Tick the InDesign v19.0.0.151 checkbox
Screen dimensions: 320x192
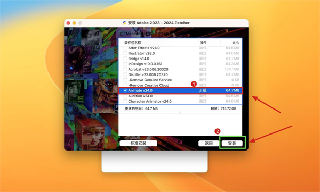125,64
